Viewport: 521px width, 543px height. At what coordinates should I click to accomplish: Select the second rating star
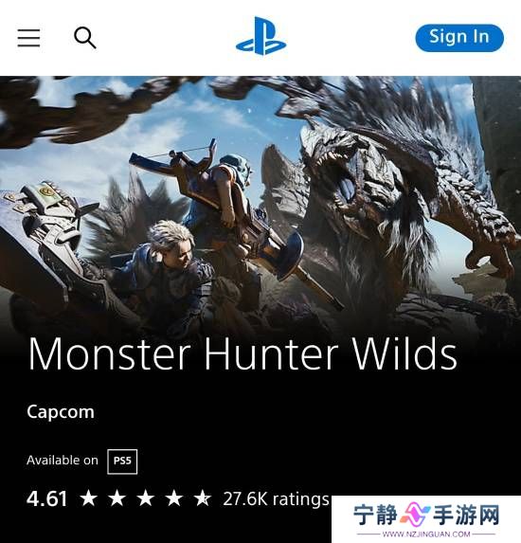pyautogui.click(x=117, y=498)
